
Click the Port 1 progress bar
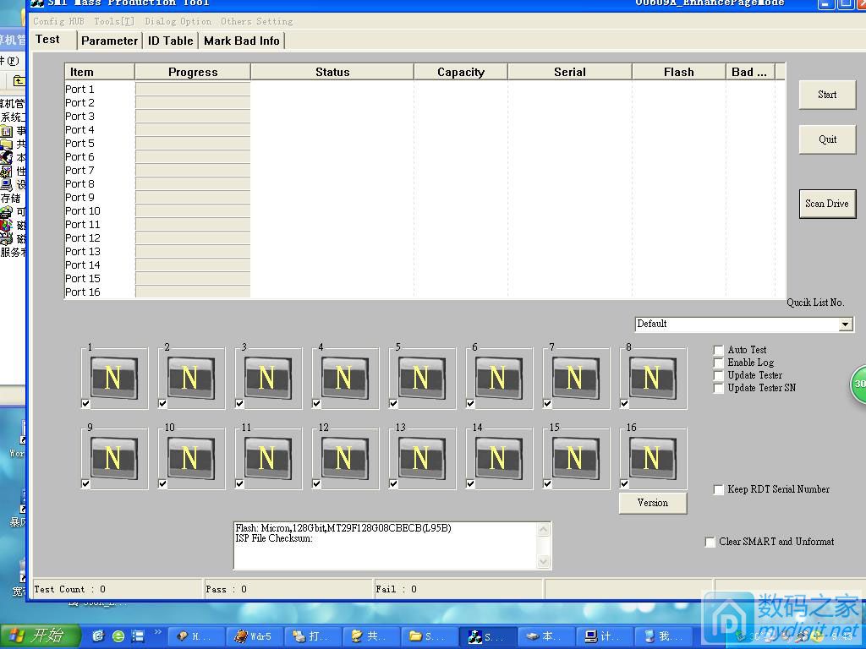[193, 89]
